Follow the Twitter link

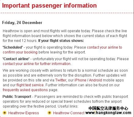(61, 80)
